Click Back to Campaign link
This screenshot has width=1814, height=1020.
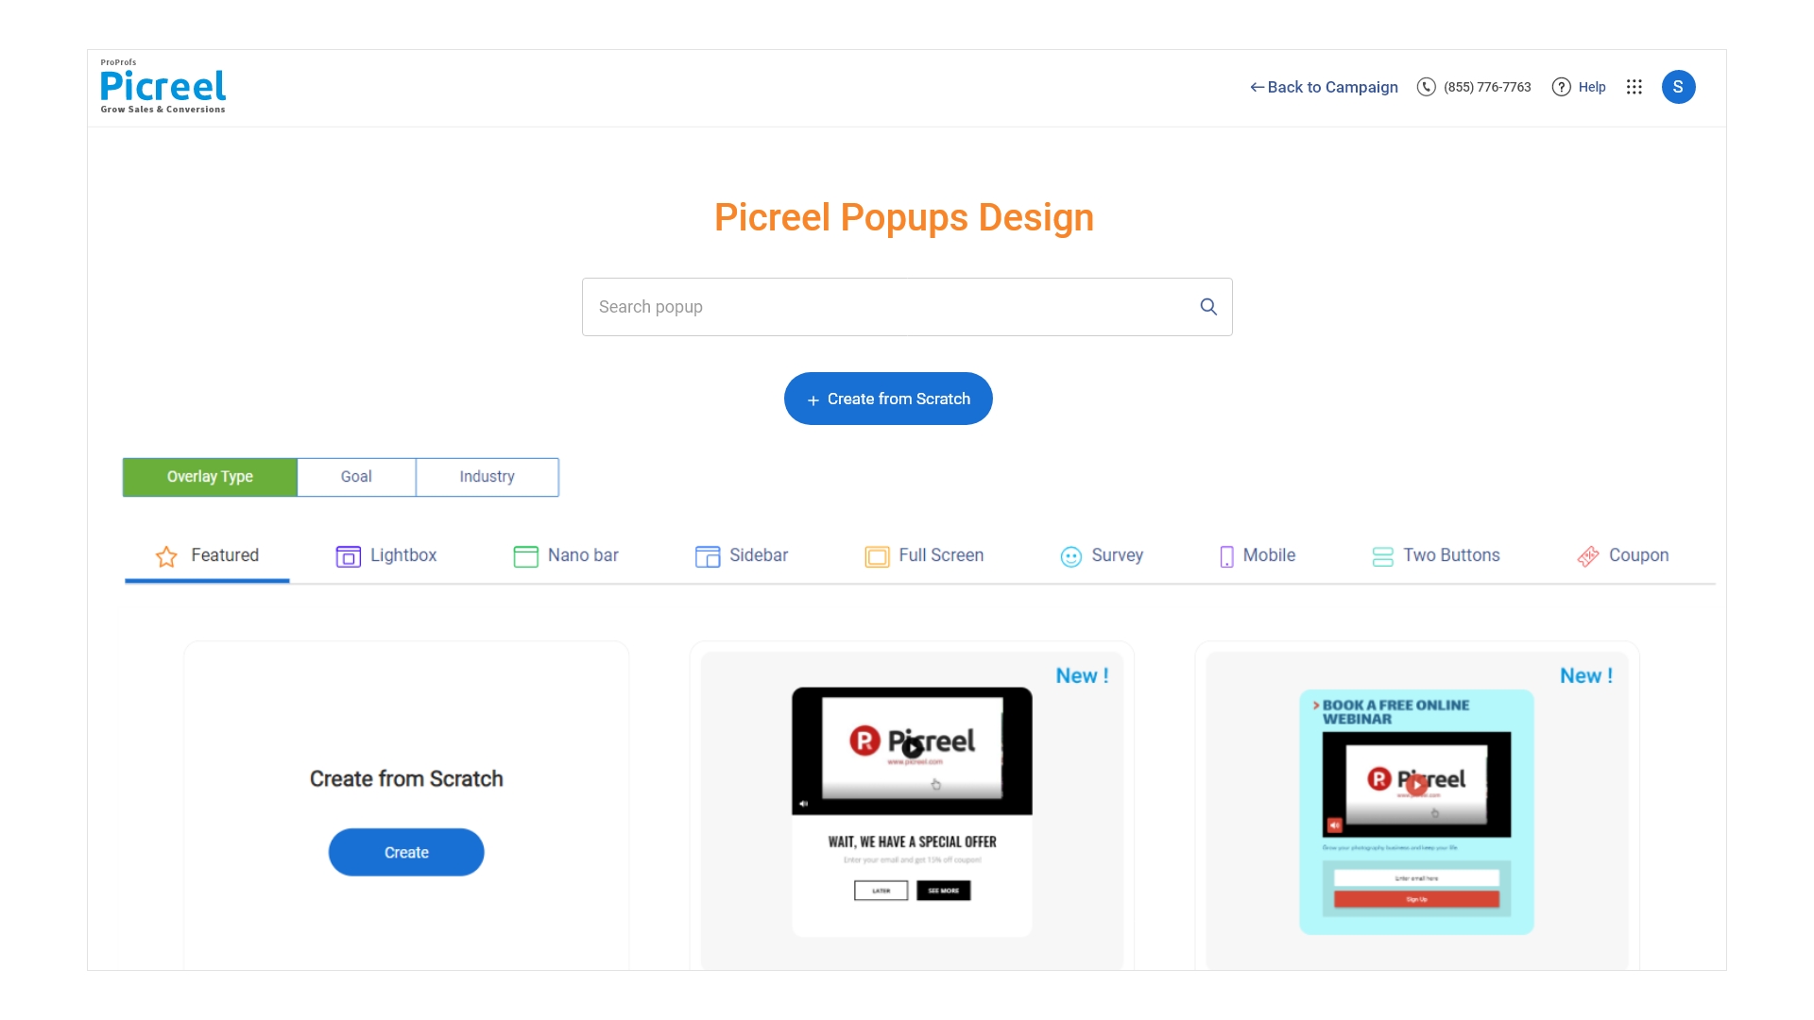tap(1323, 86)
